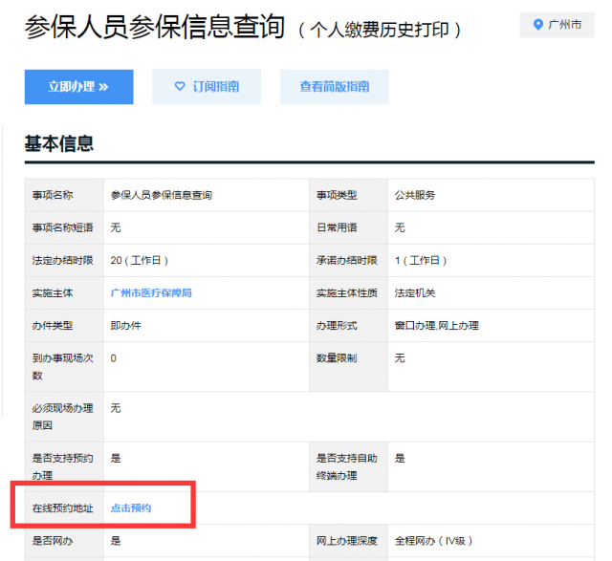Viewport: 612px width, 561px height.
Task: Click the 实施主体性质 label
Action: pos(346,293)
